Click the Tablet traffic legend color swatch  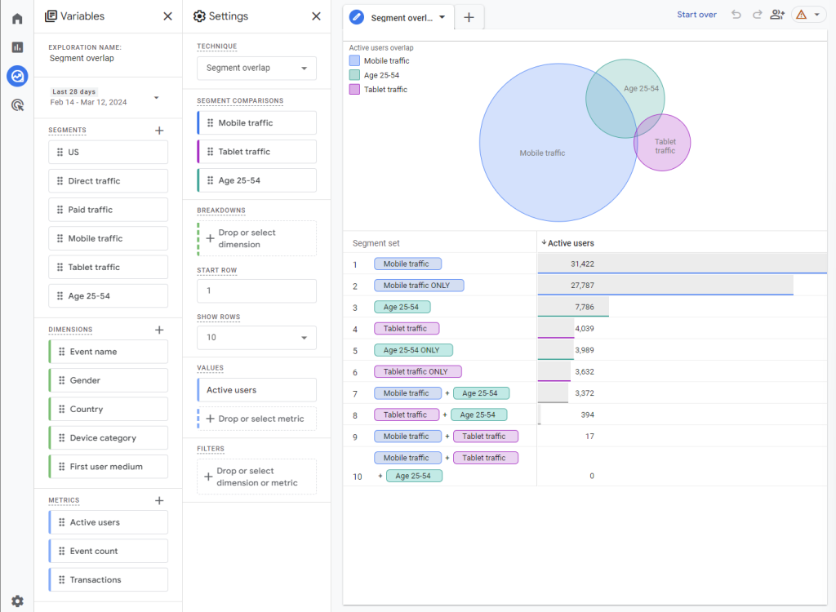(x=354, y=90)
